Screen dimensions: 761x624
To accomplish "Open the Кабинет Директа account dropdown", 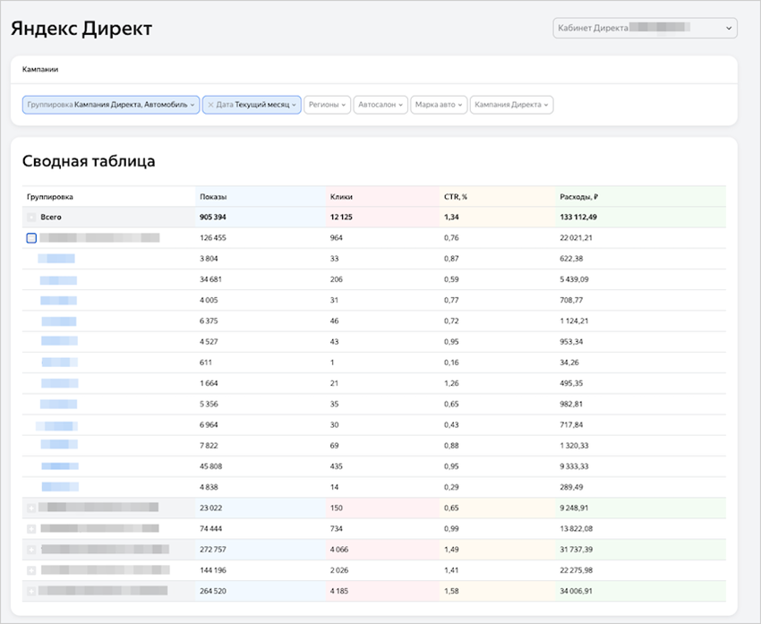I will [x=645, y=28].
